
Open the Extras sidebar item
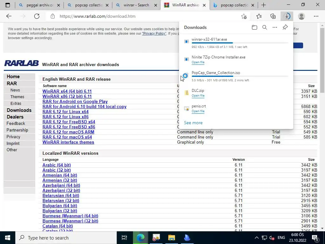point(16,103)
